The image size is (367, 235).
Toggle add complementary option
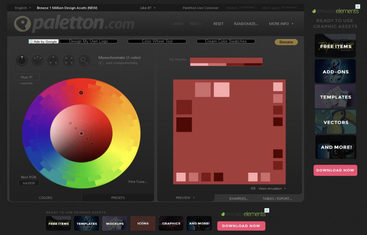[101, 63]
